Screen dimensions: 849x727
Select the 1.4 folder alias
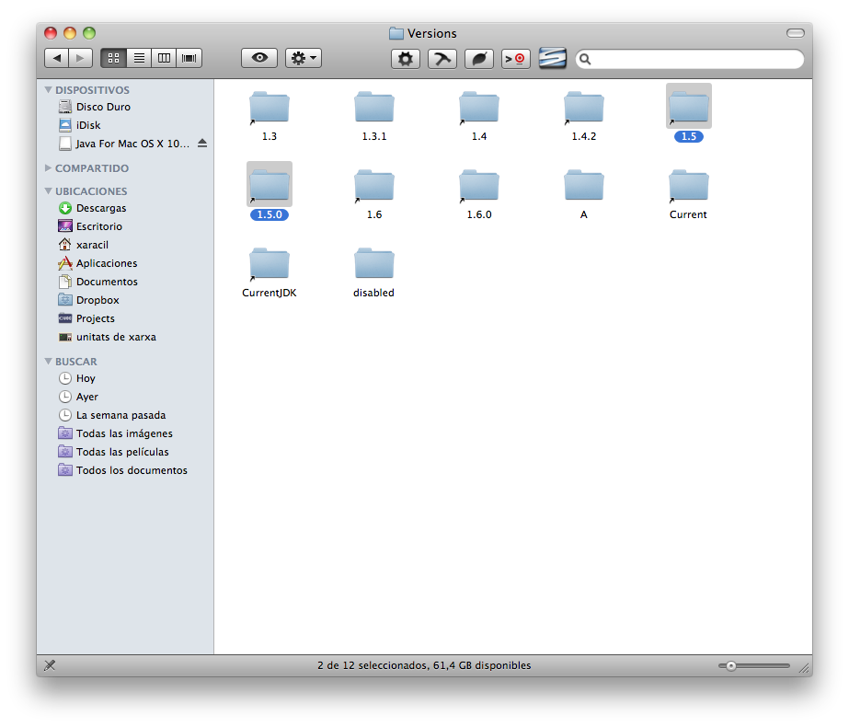(x=478, y=108)
